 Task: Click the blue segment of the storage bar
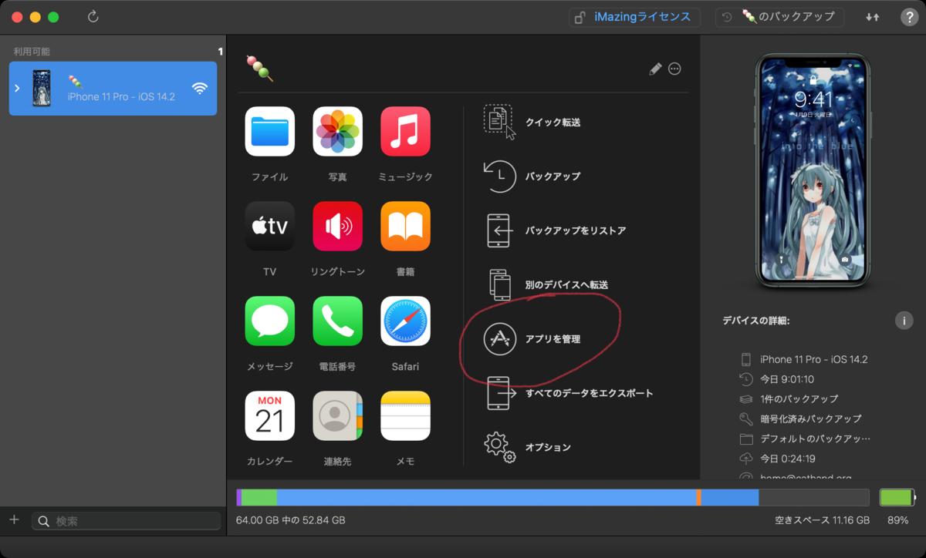point(486,497)
